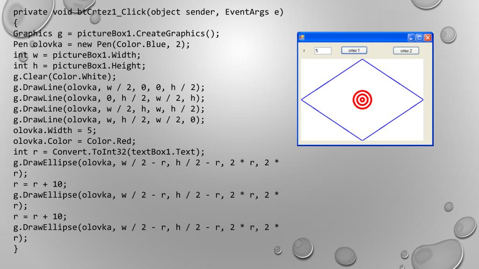Screen dimensions: 479x269
Task: Maximize the form window
Action: (420, 37)
